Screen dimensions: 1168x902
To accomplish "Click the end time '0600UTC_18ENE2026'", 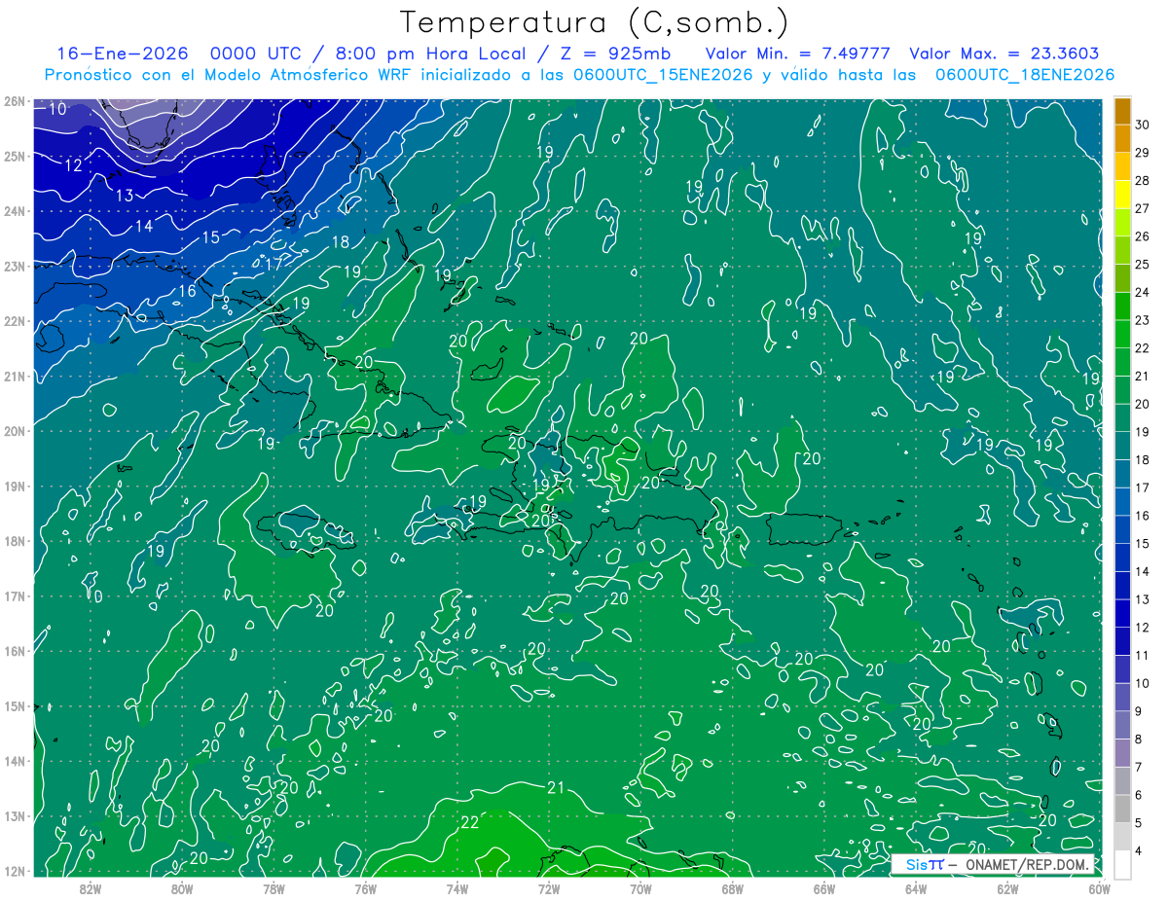I will tap(1024, 75).
